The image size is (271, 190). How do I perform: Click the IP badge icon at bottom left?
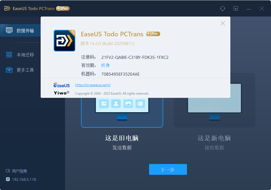pyautogui.click(x=8, y=179)
